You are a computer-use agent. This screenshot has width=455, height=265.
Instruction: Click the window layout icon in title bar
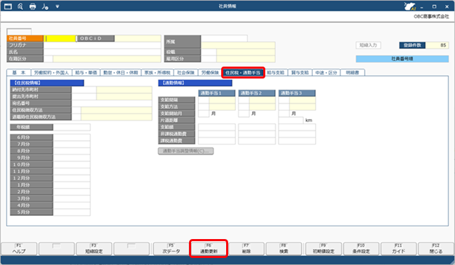tap(8, 6)
